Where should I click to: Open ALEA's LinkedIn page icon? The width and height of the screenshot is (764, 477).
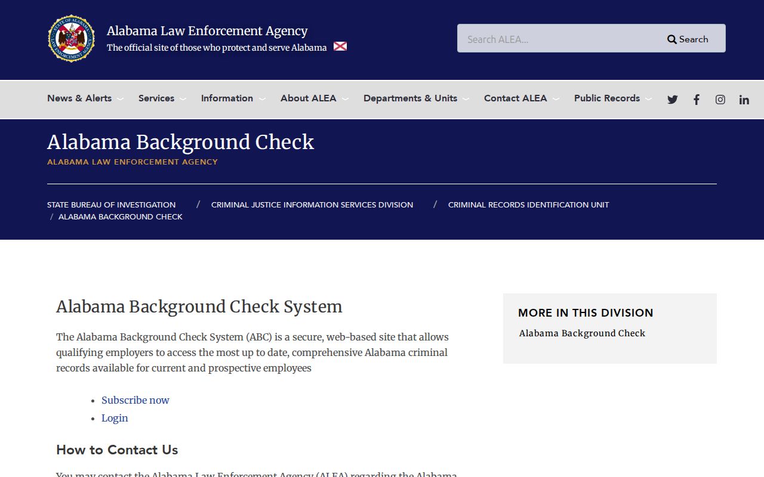pos(744,100)
